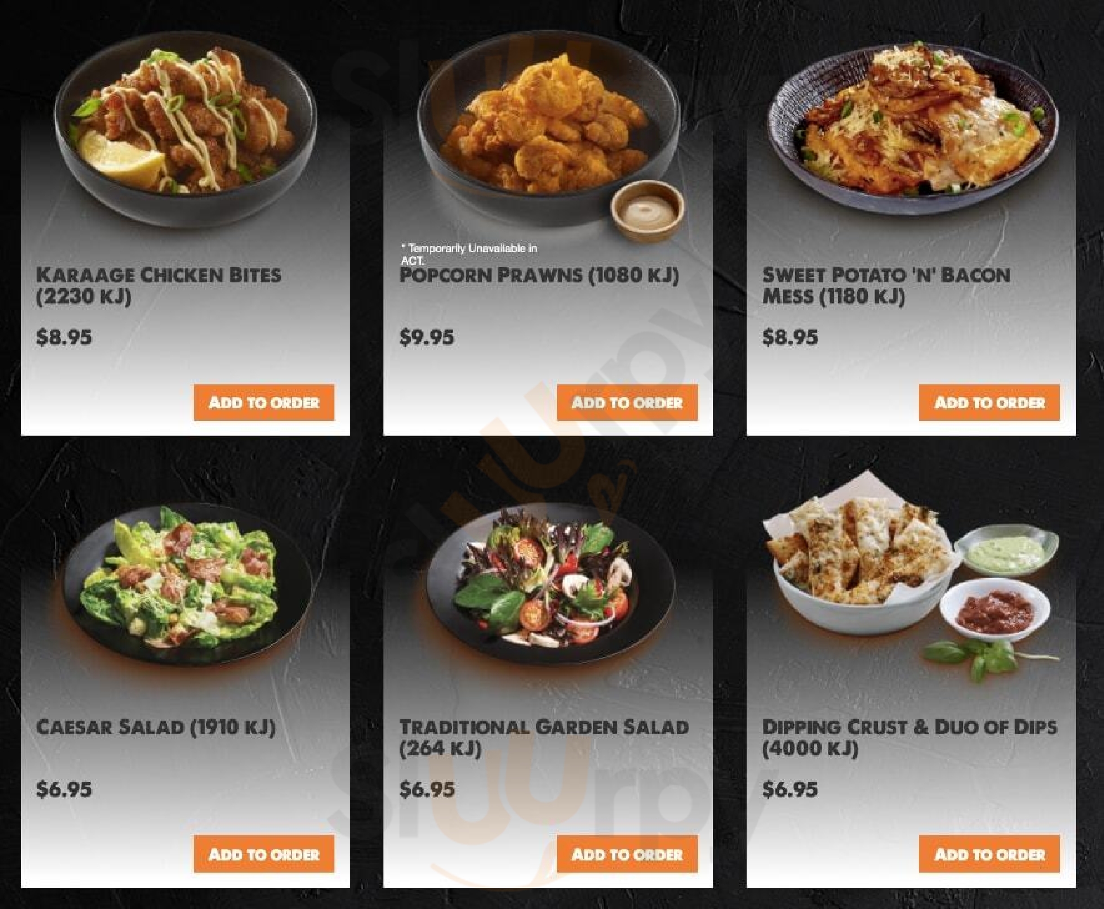Add Popcorn Prawns to order
1104x909 pixels.
click(x=627, y=402)
